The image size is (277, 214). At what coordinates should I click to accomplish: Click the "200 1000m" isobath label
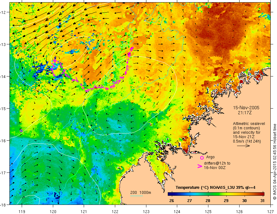[x=141, y=193]
